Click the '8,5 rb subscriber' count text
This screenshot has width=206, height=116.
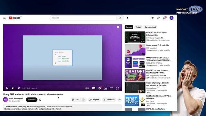(15, 101)
